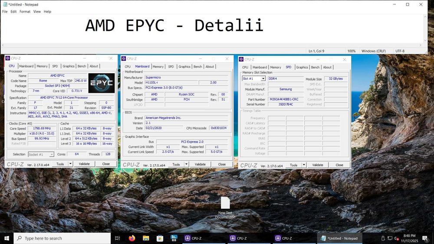Click the 32 GBytes module size value
The image size is (434, 244).
coord(335,79)
